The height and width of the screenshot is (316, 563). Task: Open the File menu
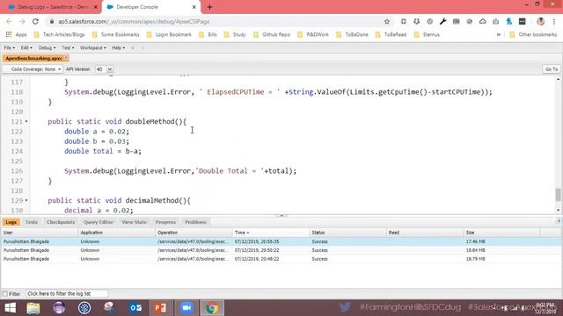(x=10, y=47)
